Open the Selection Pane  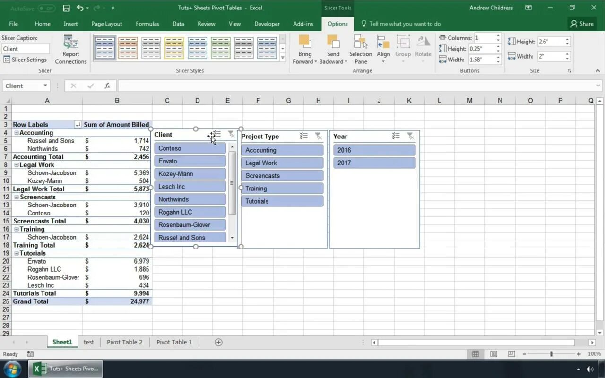coord(361,50)
